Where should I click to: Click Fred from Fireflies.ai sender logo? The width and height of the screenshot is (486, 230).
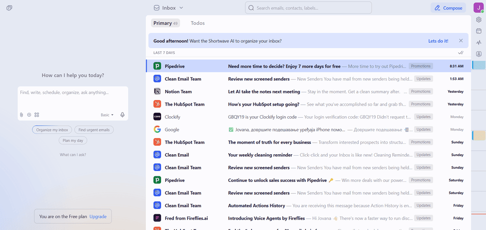(157, 218)
